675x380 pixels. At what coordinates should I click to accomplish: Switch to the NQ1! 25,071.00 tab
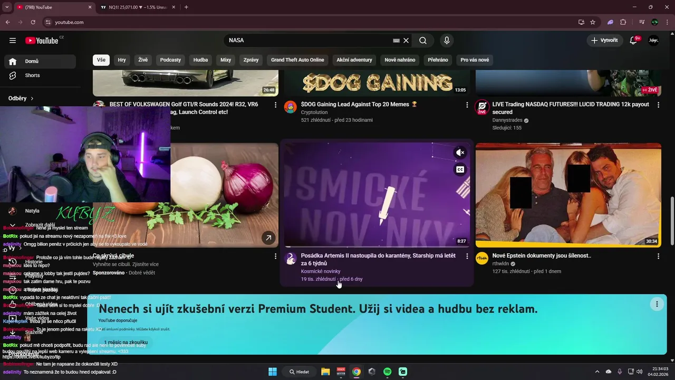(137, 7)
